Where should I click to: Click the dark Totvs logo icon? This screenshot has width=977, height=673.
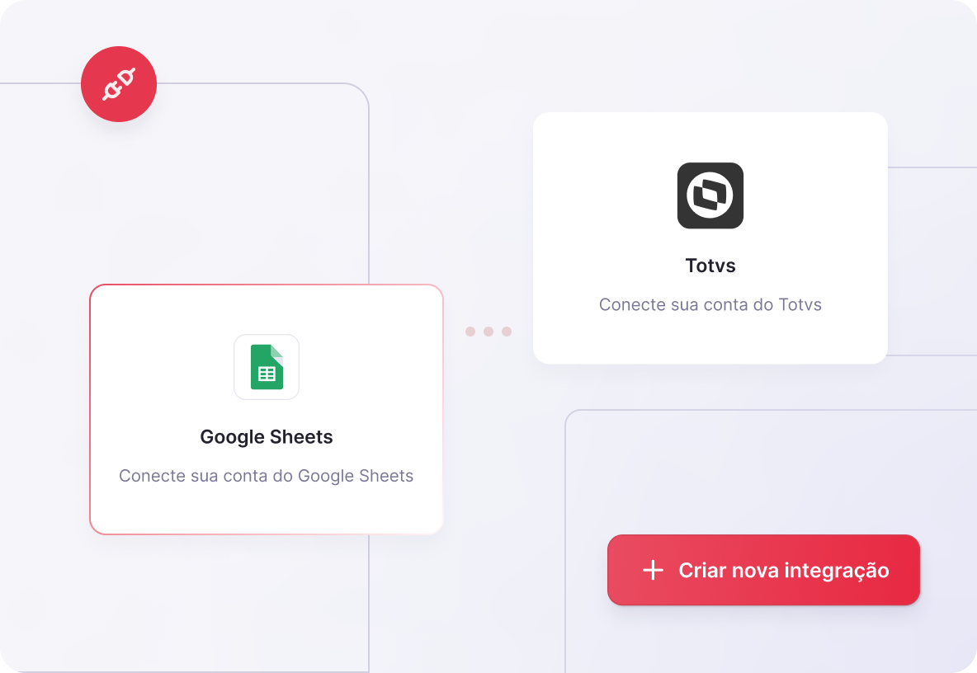coord(710,195)
